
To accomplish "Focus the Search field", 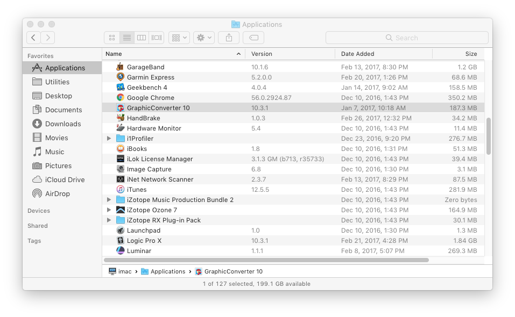I will [x=407, y=38].
